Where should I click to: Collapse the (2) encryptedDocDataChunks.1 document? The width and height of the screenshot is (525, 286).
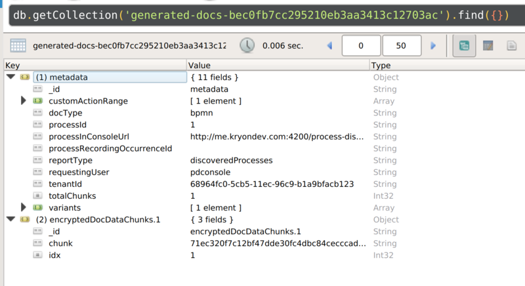point(11,220)
